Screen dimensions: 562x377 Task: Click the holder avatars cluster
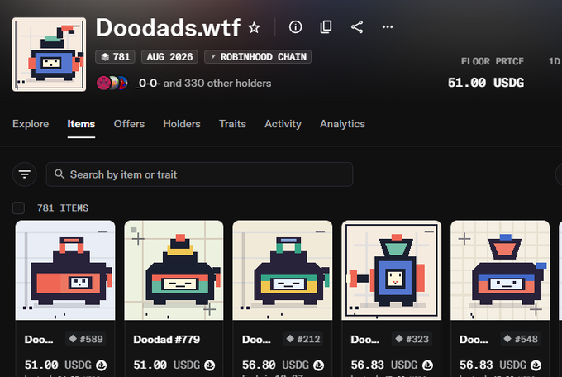click(x=112, y=83)
